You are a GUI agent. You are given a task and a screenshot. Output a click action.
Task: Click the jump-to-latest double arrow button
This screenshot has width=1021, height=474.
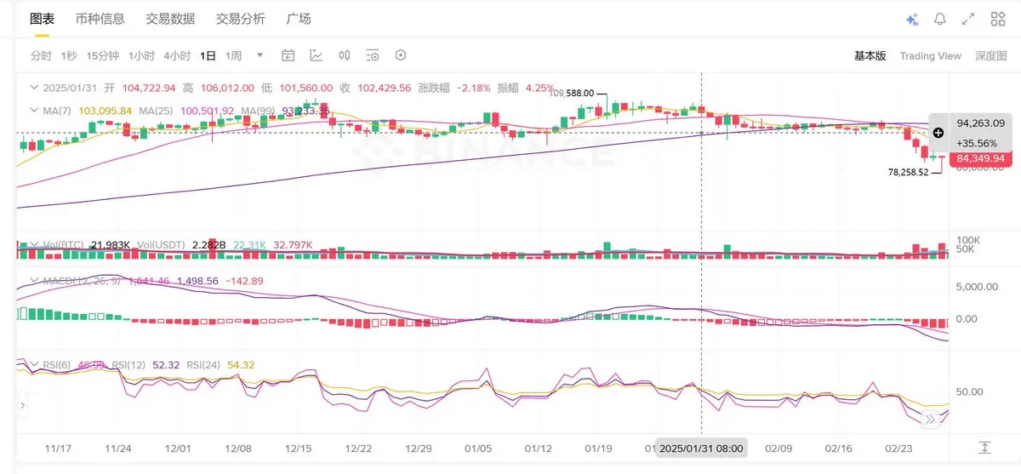931,419
